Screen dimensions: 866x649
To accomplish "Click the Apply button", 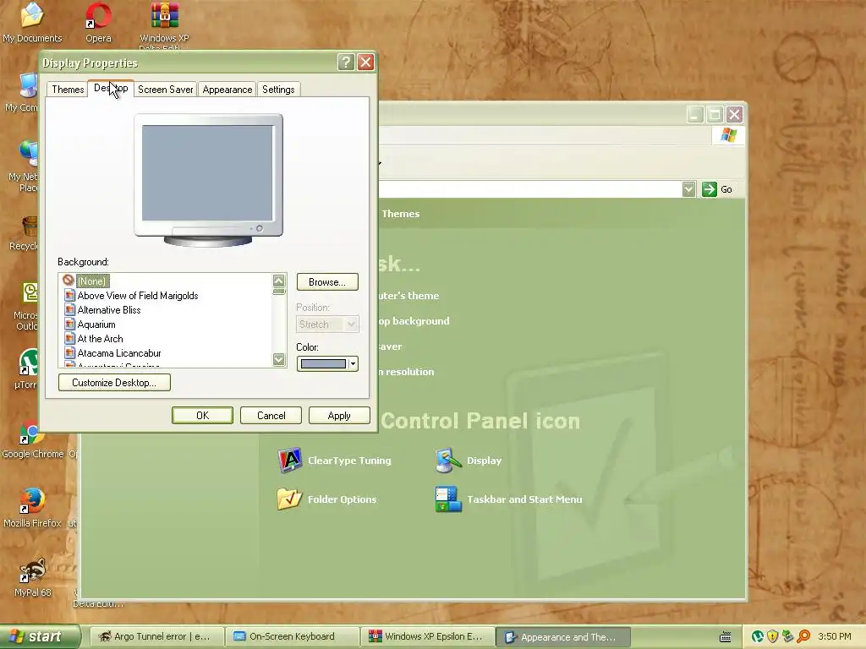I will click(339, 416).
